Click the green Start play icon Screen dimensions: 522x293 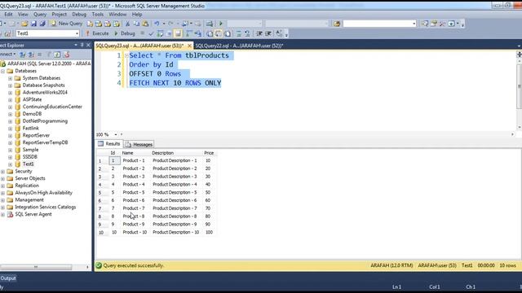[220, 24]
